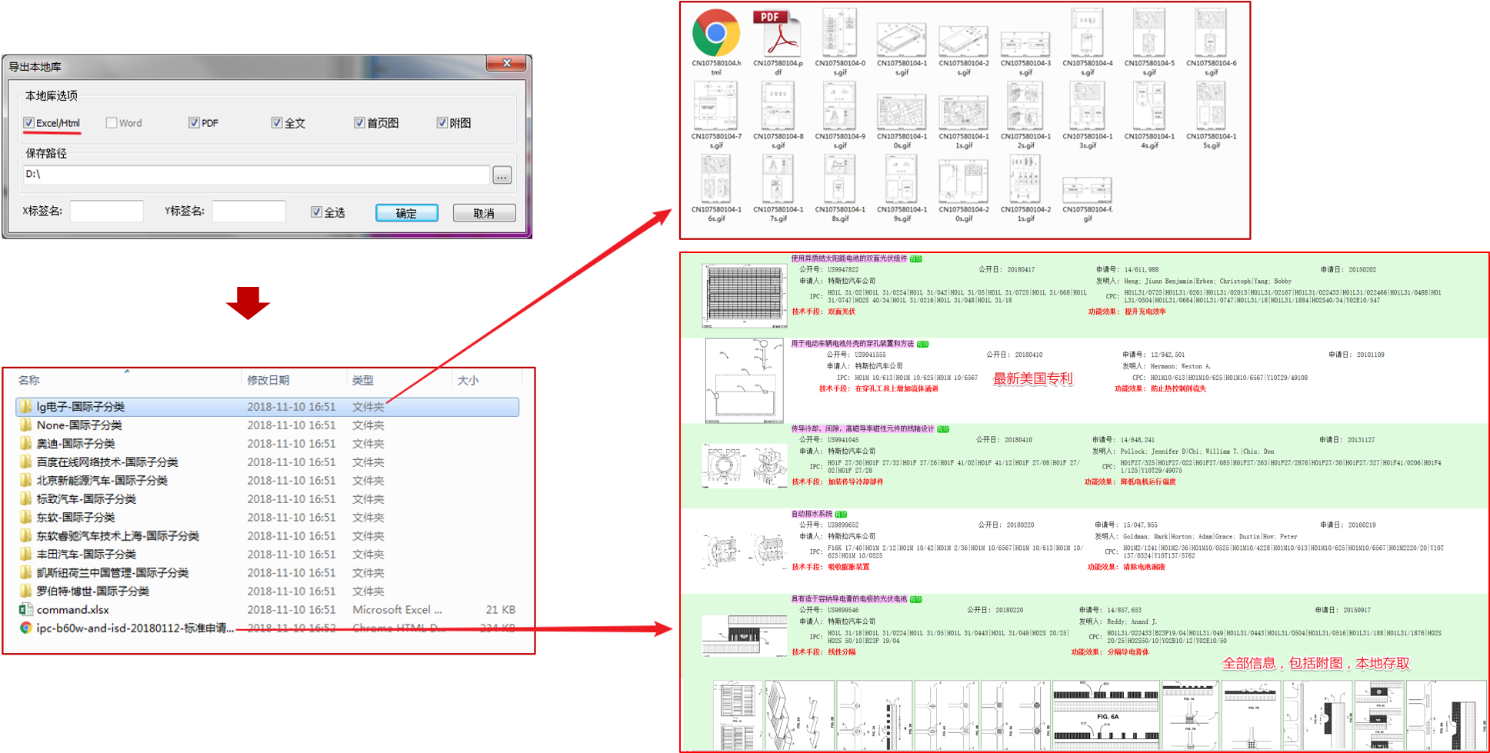
Task: Sort by the 修改日期 column header
Action: click(x=268, y=380)
